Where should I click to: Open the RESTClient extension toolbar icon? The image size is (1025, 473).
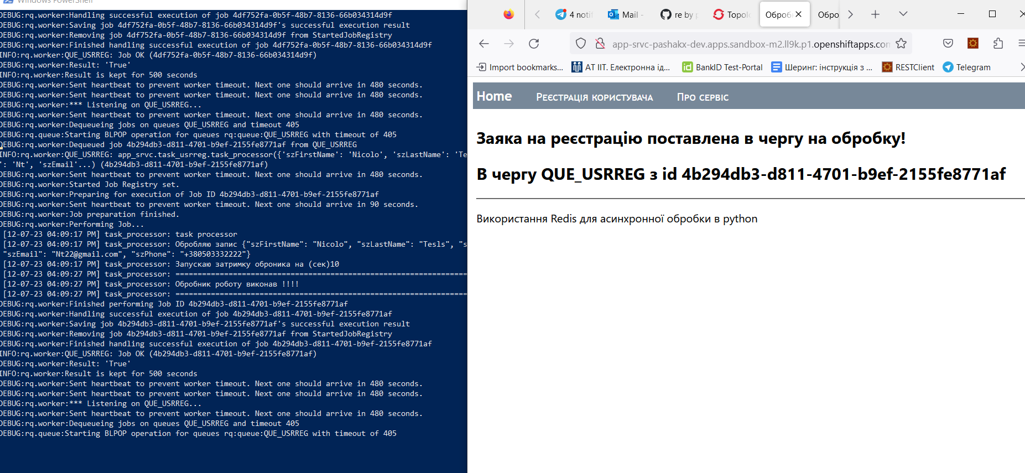(x=973, y=44)
